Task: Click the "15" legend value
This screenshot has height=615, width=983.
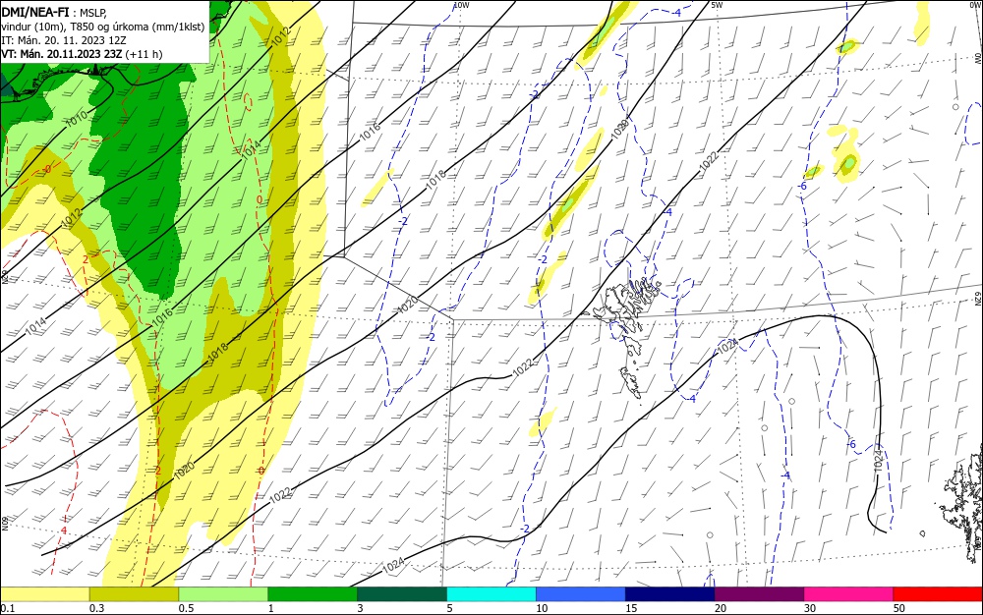Action: click(631, 609)
